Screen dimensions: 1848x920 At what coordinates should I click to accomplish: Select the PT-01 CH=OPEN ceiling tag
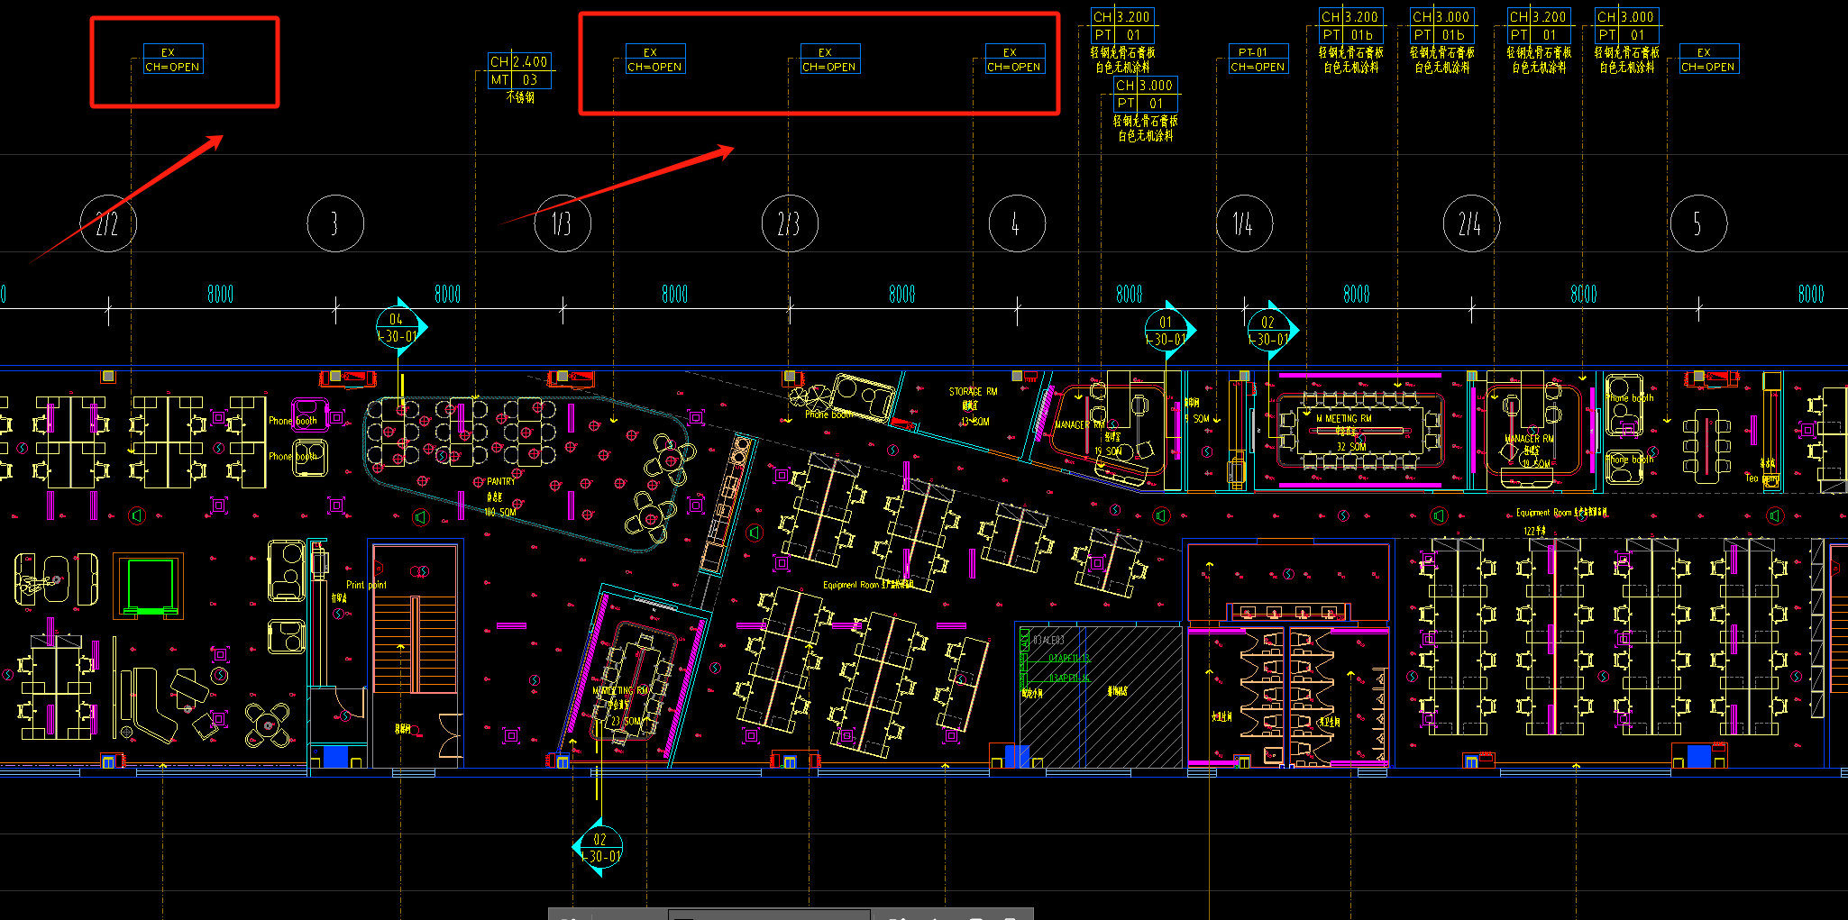pyautogui.click(x=1258, y=59)
